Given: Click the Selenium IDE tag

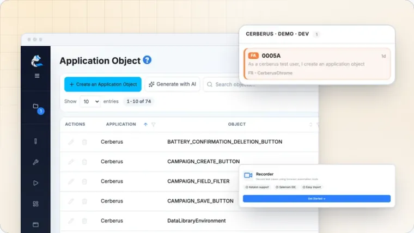Looking at the screenshot, I should click(285, 187).
